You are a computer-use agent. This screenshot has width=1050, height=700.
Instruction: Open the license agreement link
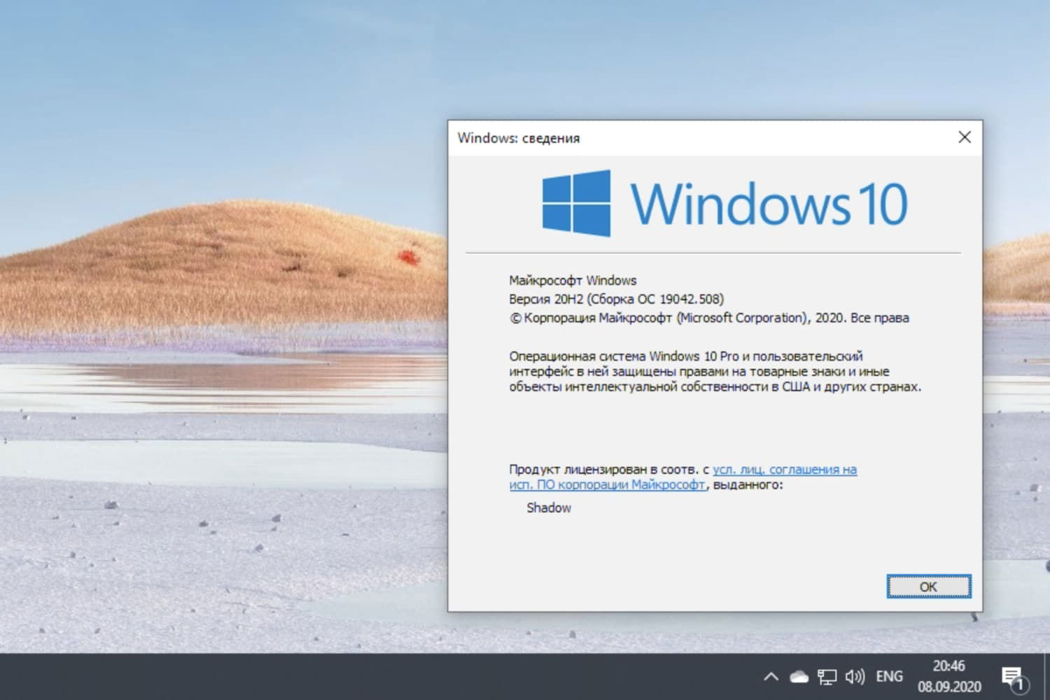point(785,469)
